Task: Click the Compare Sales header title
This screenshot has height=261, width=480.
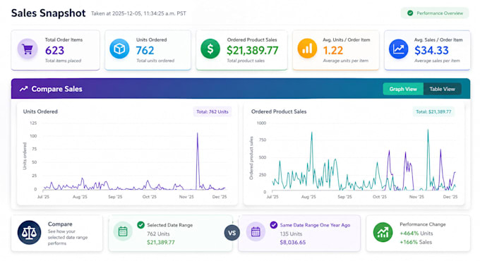Action: (x=57, y=89)
